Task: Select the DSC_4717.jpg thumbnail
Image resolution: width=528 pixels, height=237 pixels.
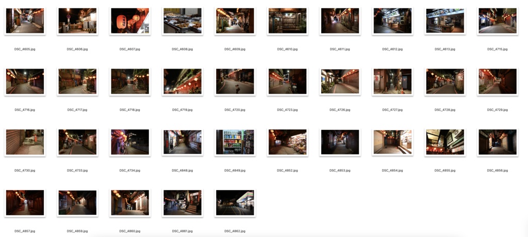Action: (77, 81)
